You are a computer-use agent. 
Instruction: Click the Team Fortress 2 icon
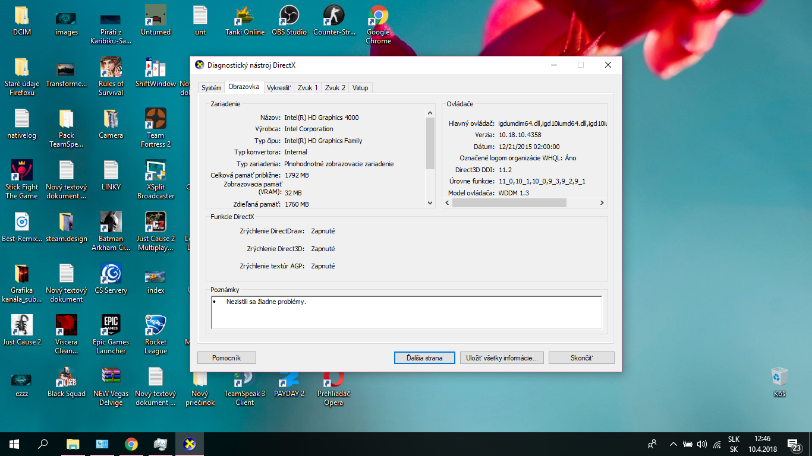pyautogui.click(x=156, y=128)
